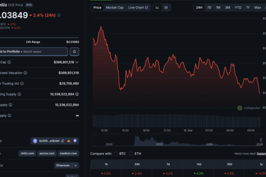This screenshot has height=177, width=266.
Task: Open the Live Chart external link
Action: 138,8
